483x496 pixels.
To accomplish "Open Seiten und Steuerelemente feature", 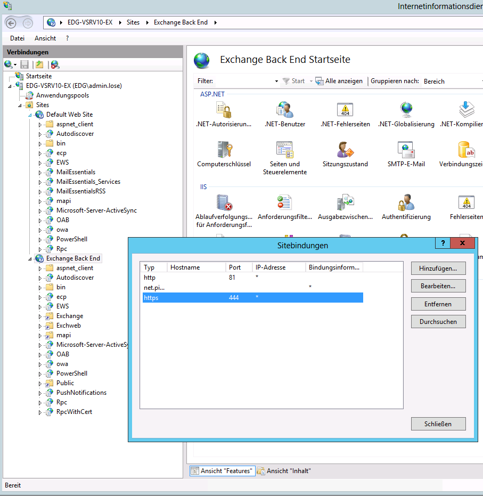I will (285, 158).
